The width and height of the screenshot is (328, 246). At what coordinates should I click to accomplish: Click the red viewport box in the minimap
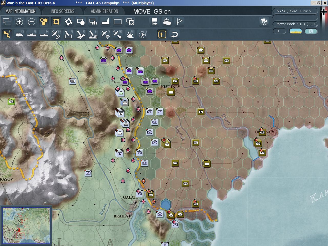(x=20, y=235)
